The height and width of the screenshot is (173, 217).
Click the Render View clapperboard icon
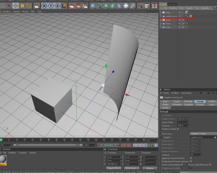click(72, 6)
